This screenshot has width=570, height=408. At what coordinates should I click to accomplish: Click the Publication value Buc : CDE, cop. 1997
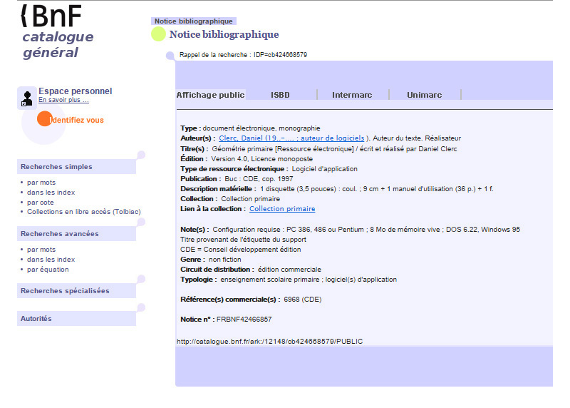pos(259,179)
